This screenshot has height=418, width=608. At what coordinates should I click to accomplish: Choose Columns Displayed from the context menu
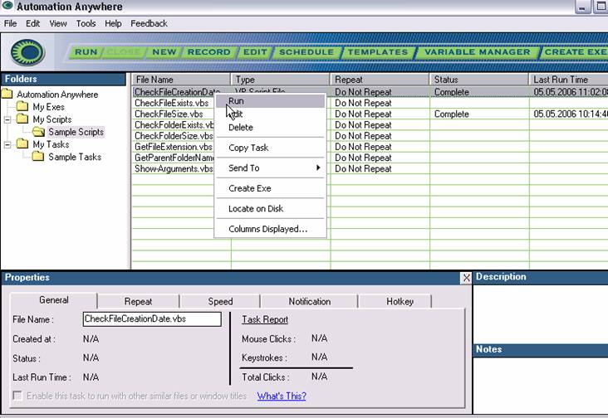(270, 229)
